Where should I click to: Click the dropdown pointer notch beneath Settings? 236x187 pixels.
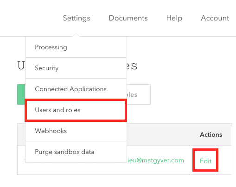(76, 35)
